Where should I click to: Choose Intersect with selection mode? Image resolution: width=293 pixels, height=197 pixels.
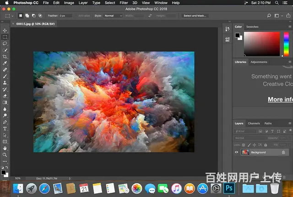[40, 16]
